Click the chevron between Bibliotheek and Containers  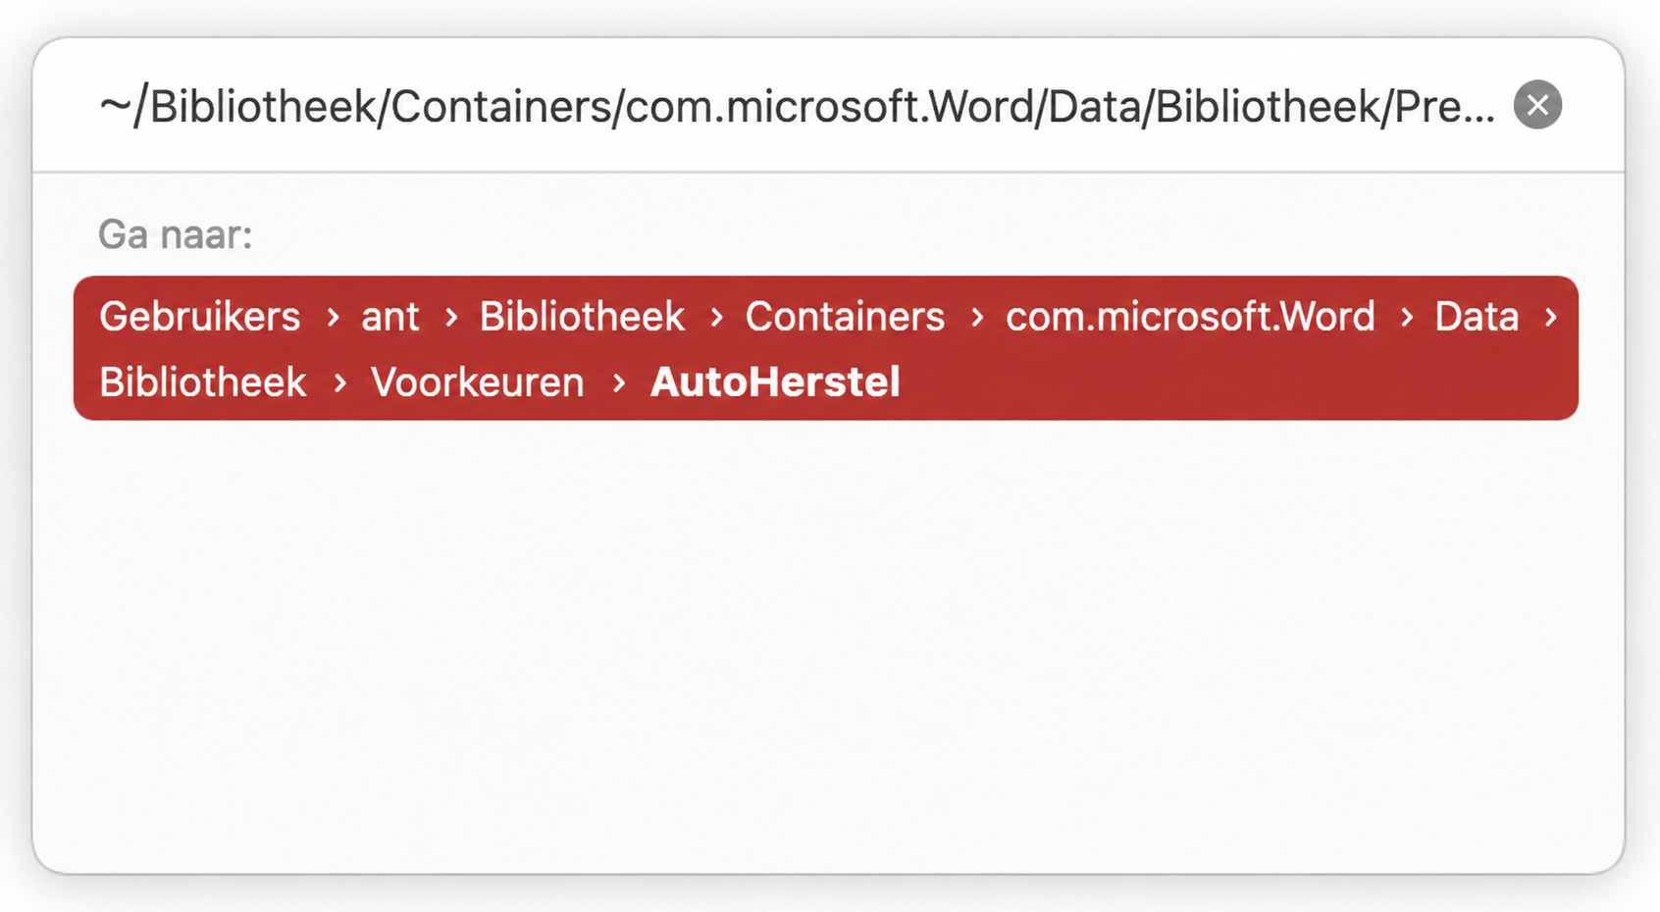pyautogui.click(x=716, y=317)
